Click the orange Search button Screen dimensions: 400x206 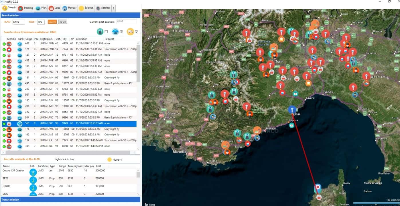pos(52,22)
